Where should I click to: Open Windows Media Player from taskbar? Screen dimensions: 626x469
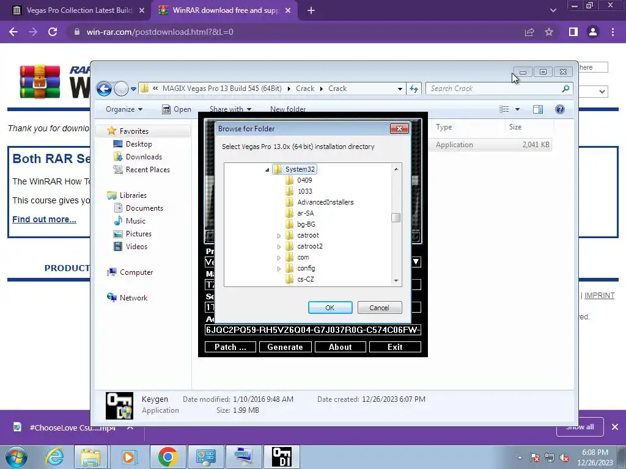tap(128, 457)
